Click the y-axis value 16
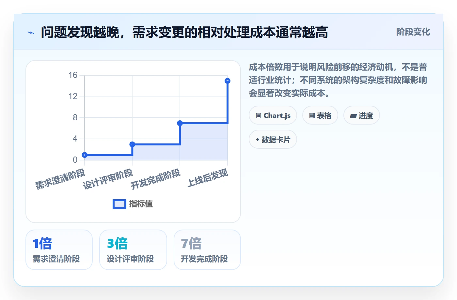Screen dimensions: 457x300 [x=73, y=75]
